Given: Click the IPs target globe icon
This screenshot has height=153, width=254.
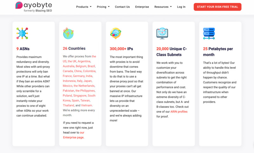Looking at the screenshot, I should coord(115,33).
